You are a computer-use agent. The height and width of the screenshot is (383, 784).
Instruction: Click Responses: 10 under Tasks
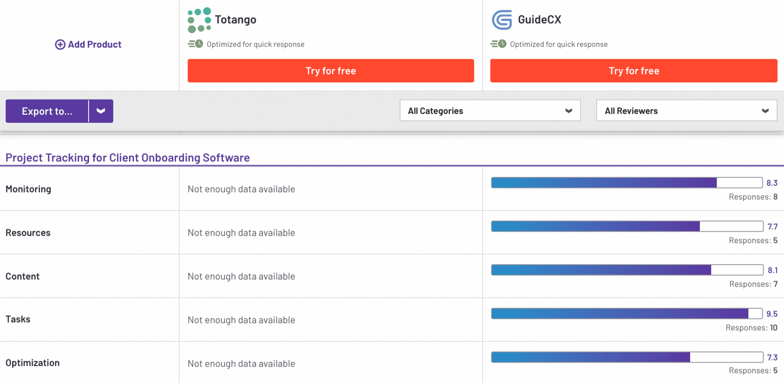click(752, 328)
